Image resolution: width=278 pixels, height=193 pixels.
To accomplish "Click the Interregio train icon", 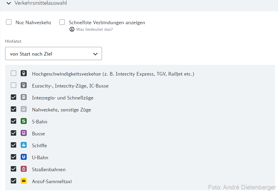I will (x=24, y=97).
